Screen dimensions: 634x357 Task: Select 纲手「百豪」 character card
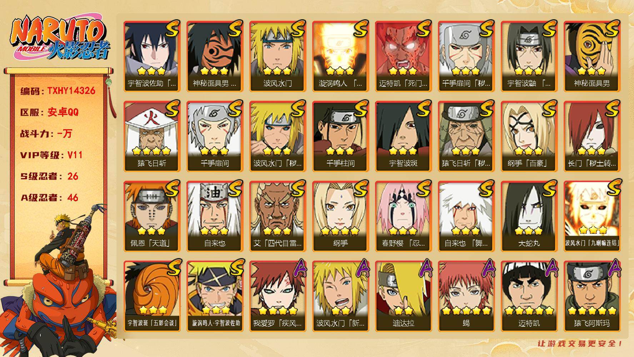tap(529, 136)
